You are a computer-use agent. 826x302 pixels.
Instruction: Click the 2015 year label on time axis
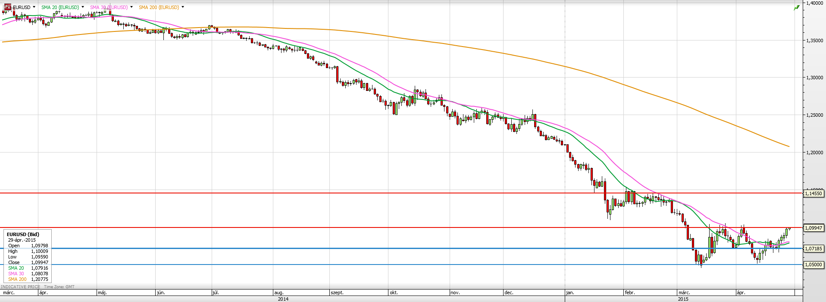pos(683,299)
